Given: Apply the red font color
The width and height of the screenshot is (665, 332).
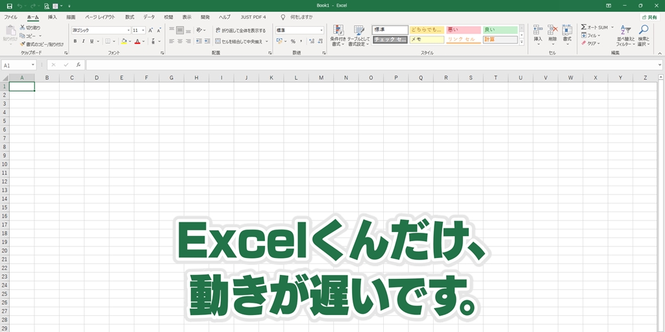Looking at the screenshot, I should click(x=137, y=41).
